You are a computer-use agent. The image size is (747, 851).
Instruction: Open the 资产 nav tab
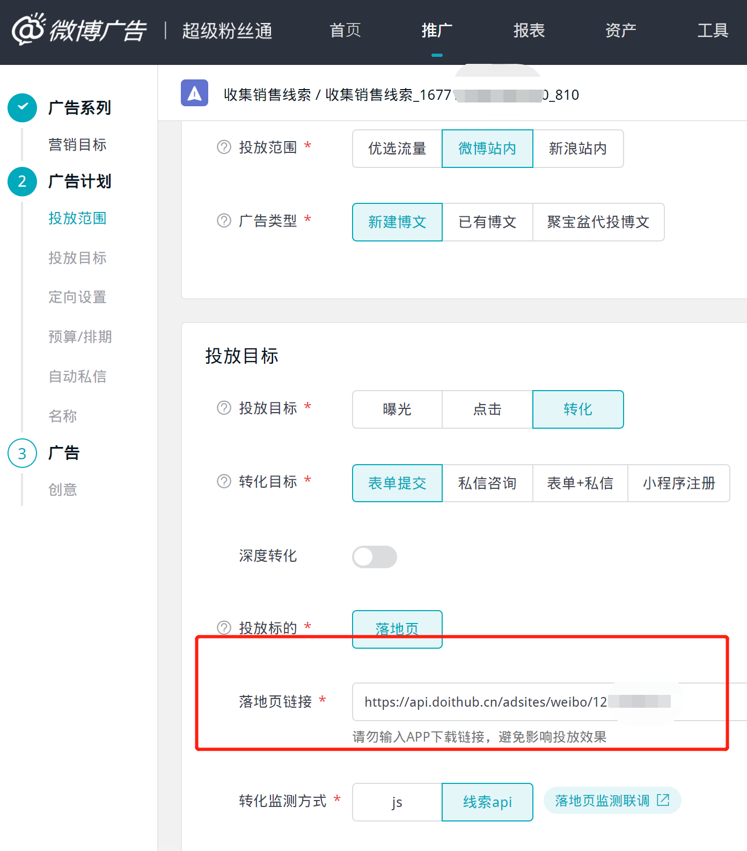click(621, 30)
